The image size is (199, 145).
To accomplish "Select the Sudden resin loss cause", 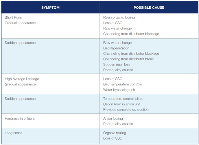I will point(117,65).
